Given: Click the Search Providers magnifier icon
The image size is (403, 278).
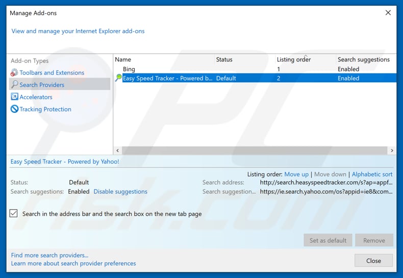Looking at the screenshot, I should pos(15,84).
